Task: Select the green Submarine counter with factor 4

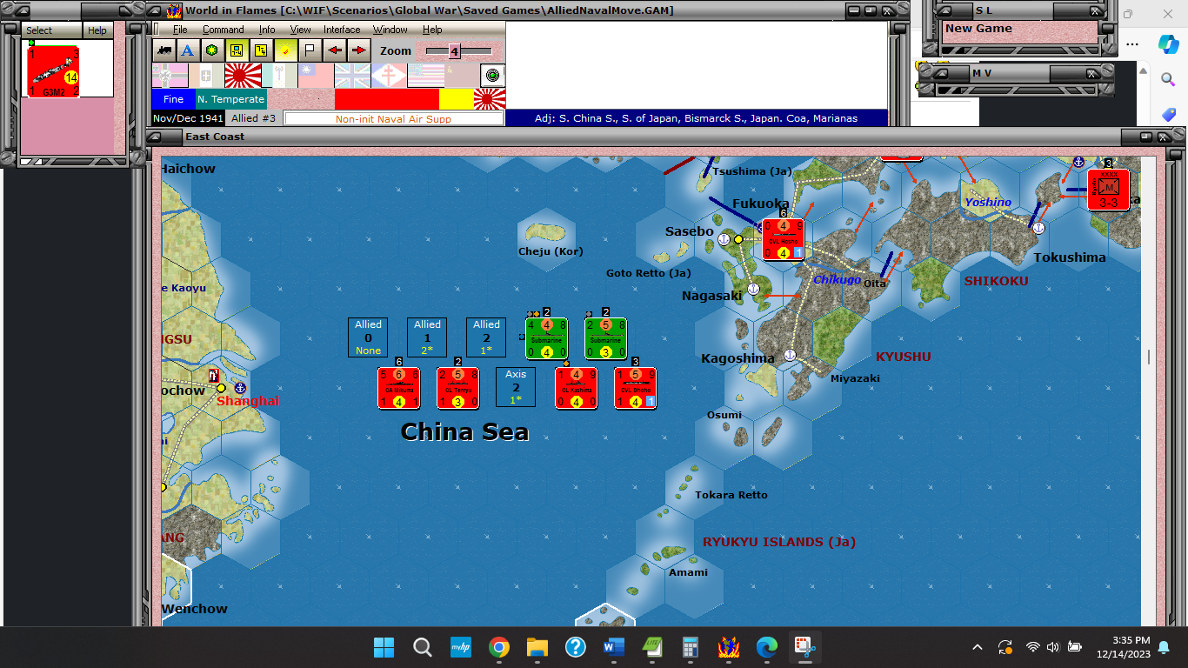Action: pyautogui.click(x=546, y=338)
